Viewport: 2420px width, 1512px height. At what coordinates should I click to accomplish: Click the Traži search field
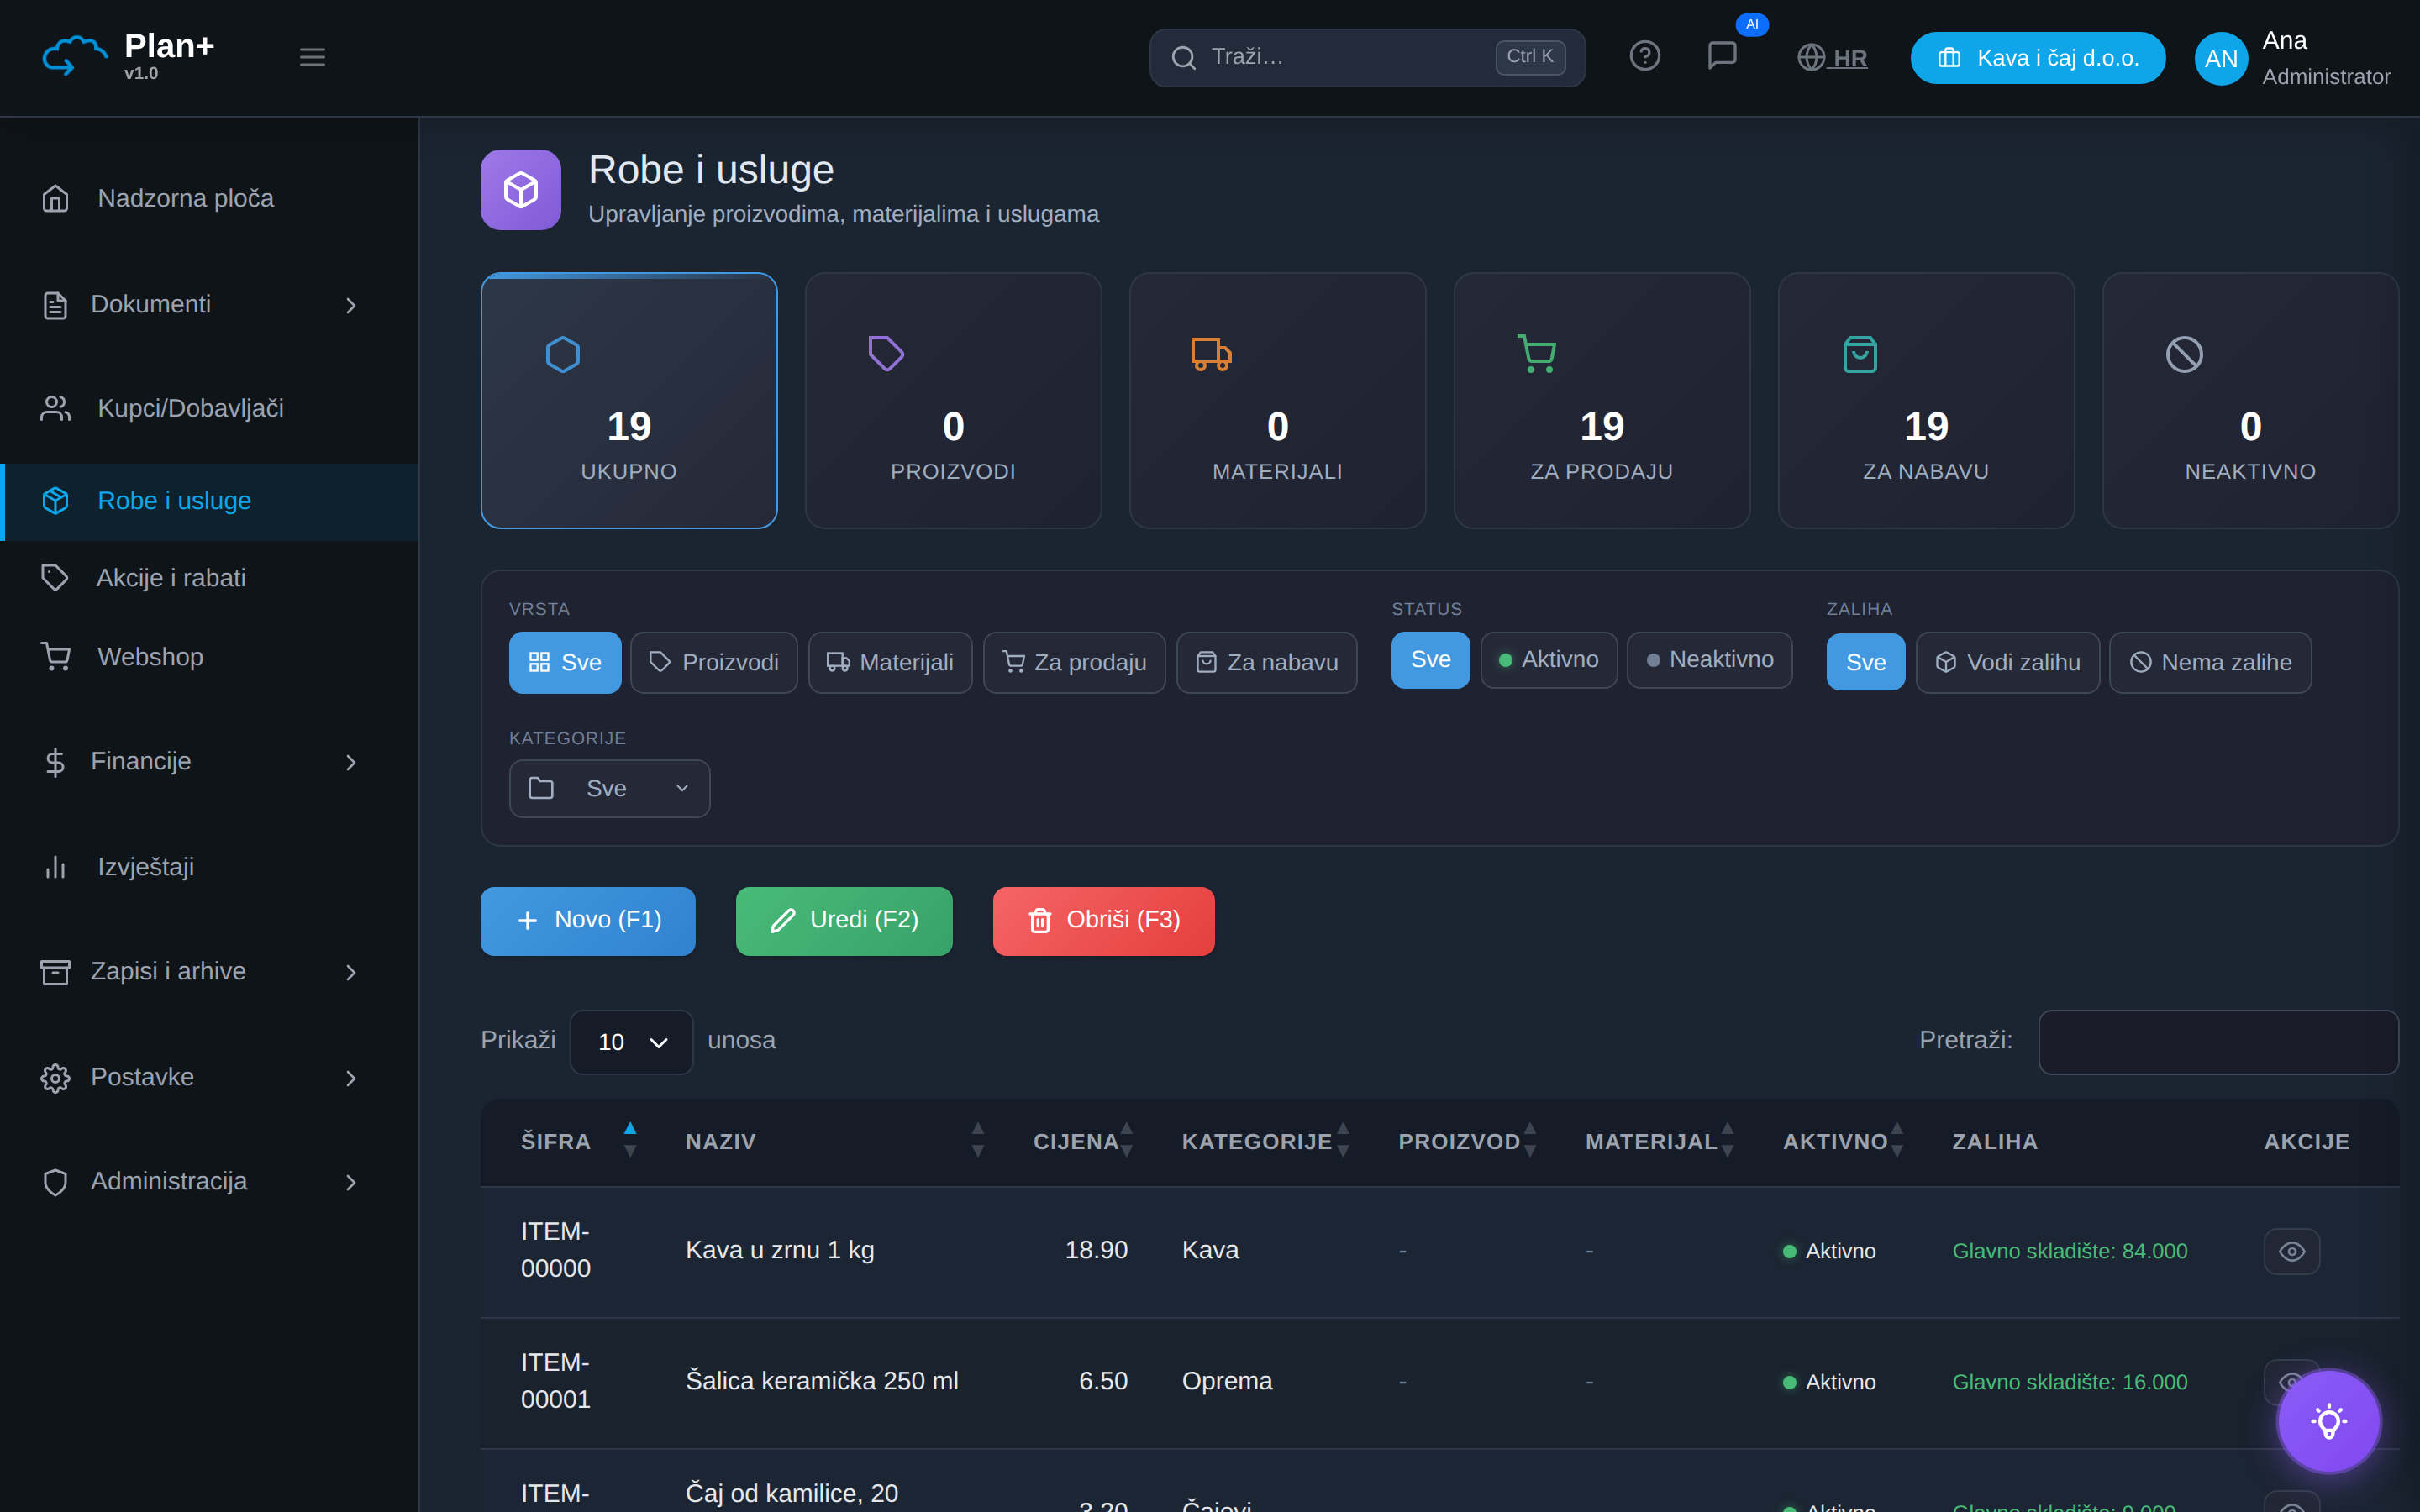coord(1367,57)
